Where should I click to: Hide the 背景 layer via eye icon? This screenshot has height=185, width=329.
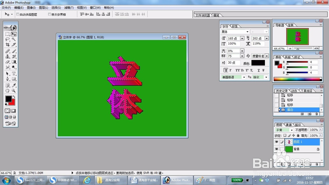click(277, 149)
